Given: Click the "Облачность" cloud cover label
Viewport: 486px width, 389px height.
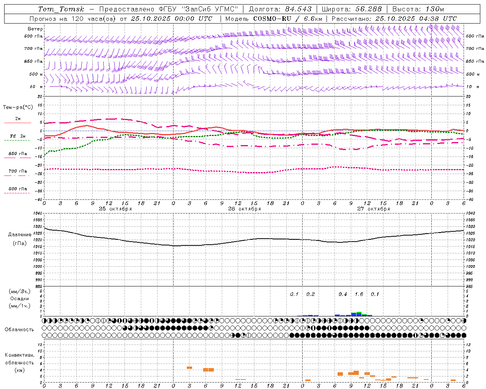Looking at the screenshot, I should 19,330.
